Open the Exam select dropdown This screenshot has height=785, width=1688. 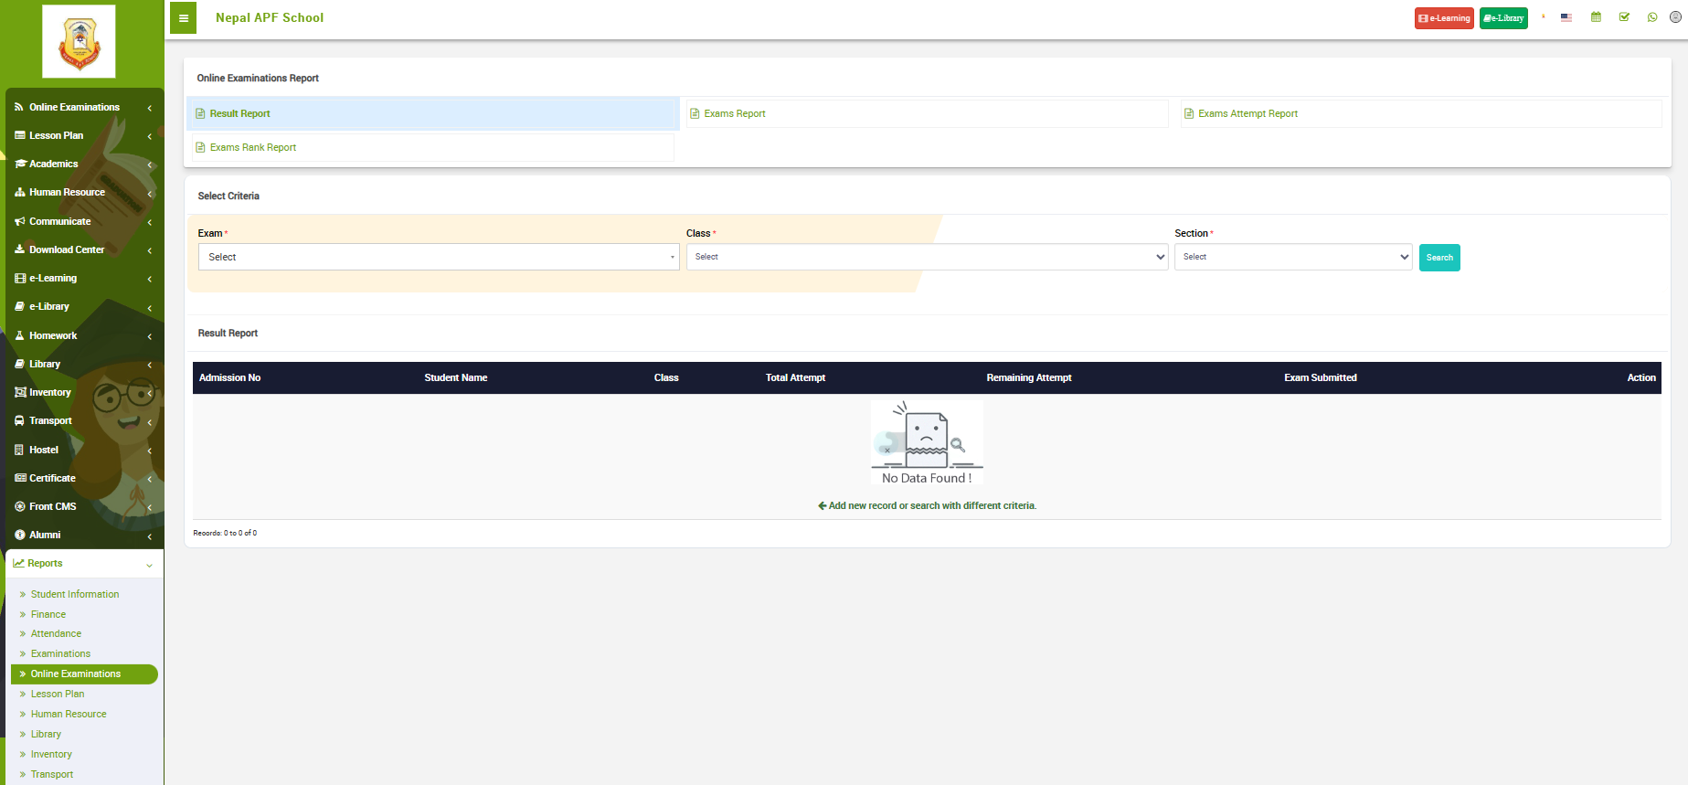(438, 257)
